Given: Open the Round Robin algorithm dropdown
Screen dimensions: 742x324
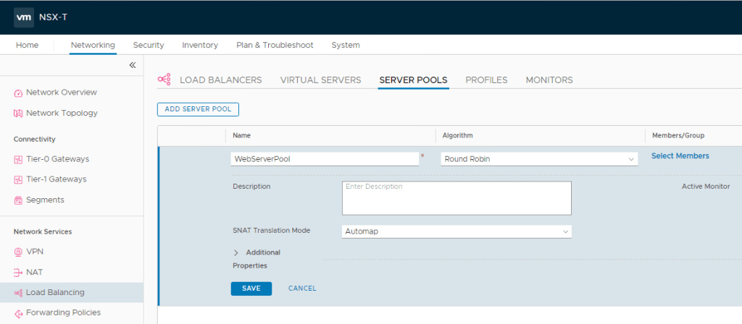Looking at the screenshot, I should point(539,159).
